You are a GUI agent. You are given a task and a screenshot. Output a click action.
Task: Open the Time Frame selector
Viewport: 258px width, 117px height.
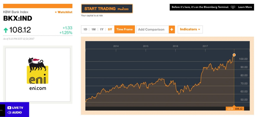click(124, 29)
